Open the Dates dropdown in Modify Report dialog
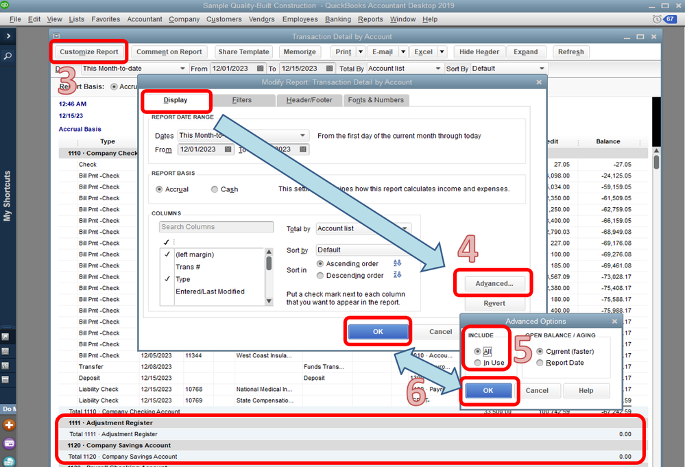The width and height of the screenshot is (685, 467). click(x=302, y=135)
